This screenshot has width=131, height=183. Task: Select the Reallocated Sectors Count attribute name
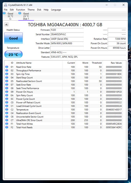(x=29, y=81)
